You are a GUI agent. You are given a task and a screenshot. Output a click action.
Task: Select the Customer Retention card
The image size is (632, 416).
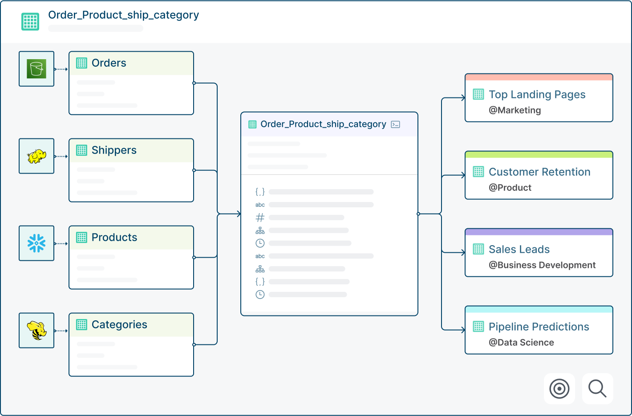(x=539, y=175)
